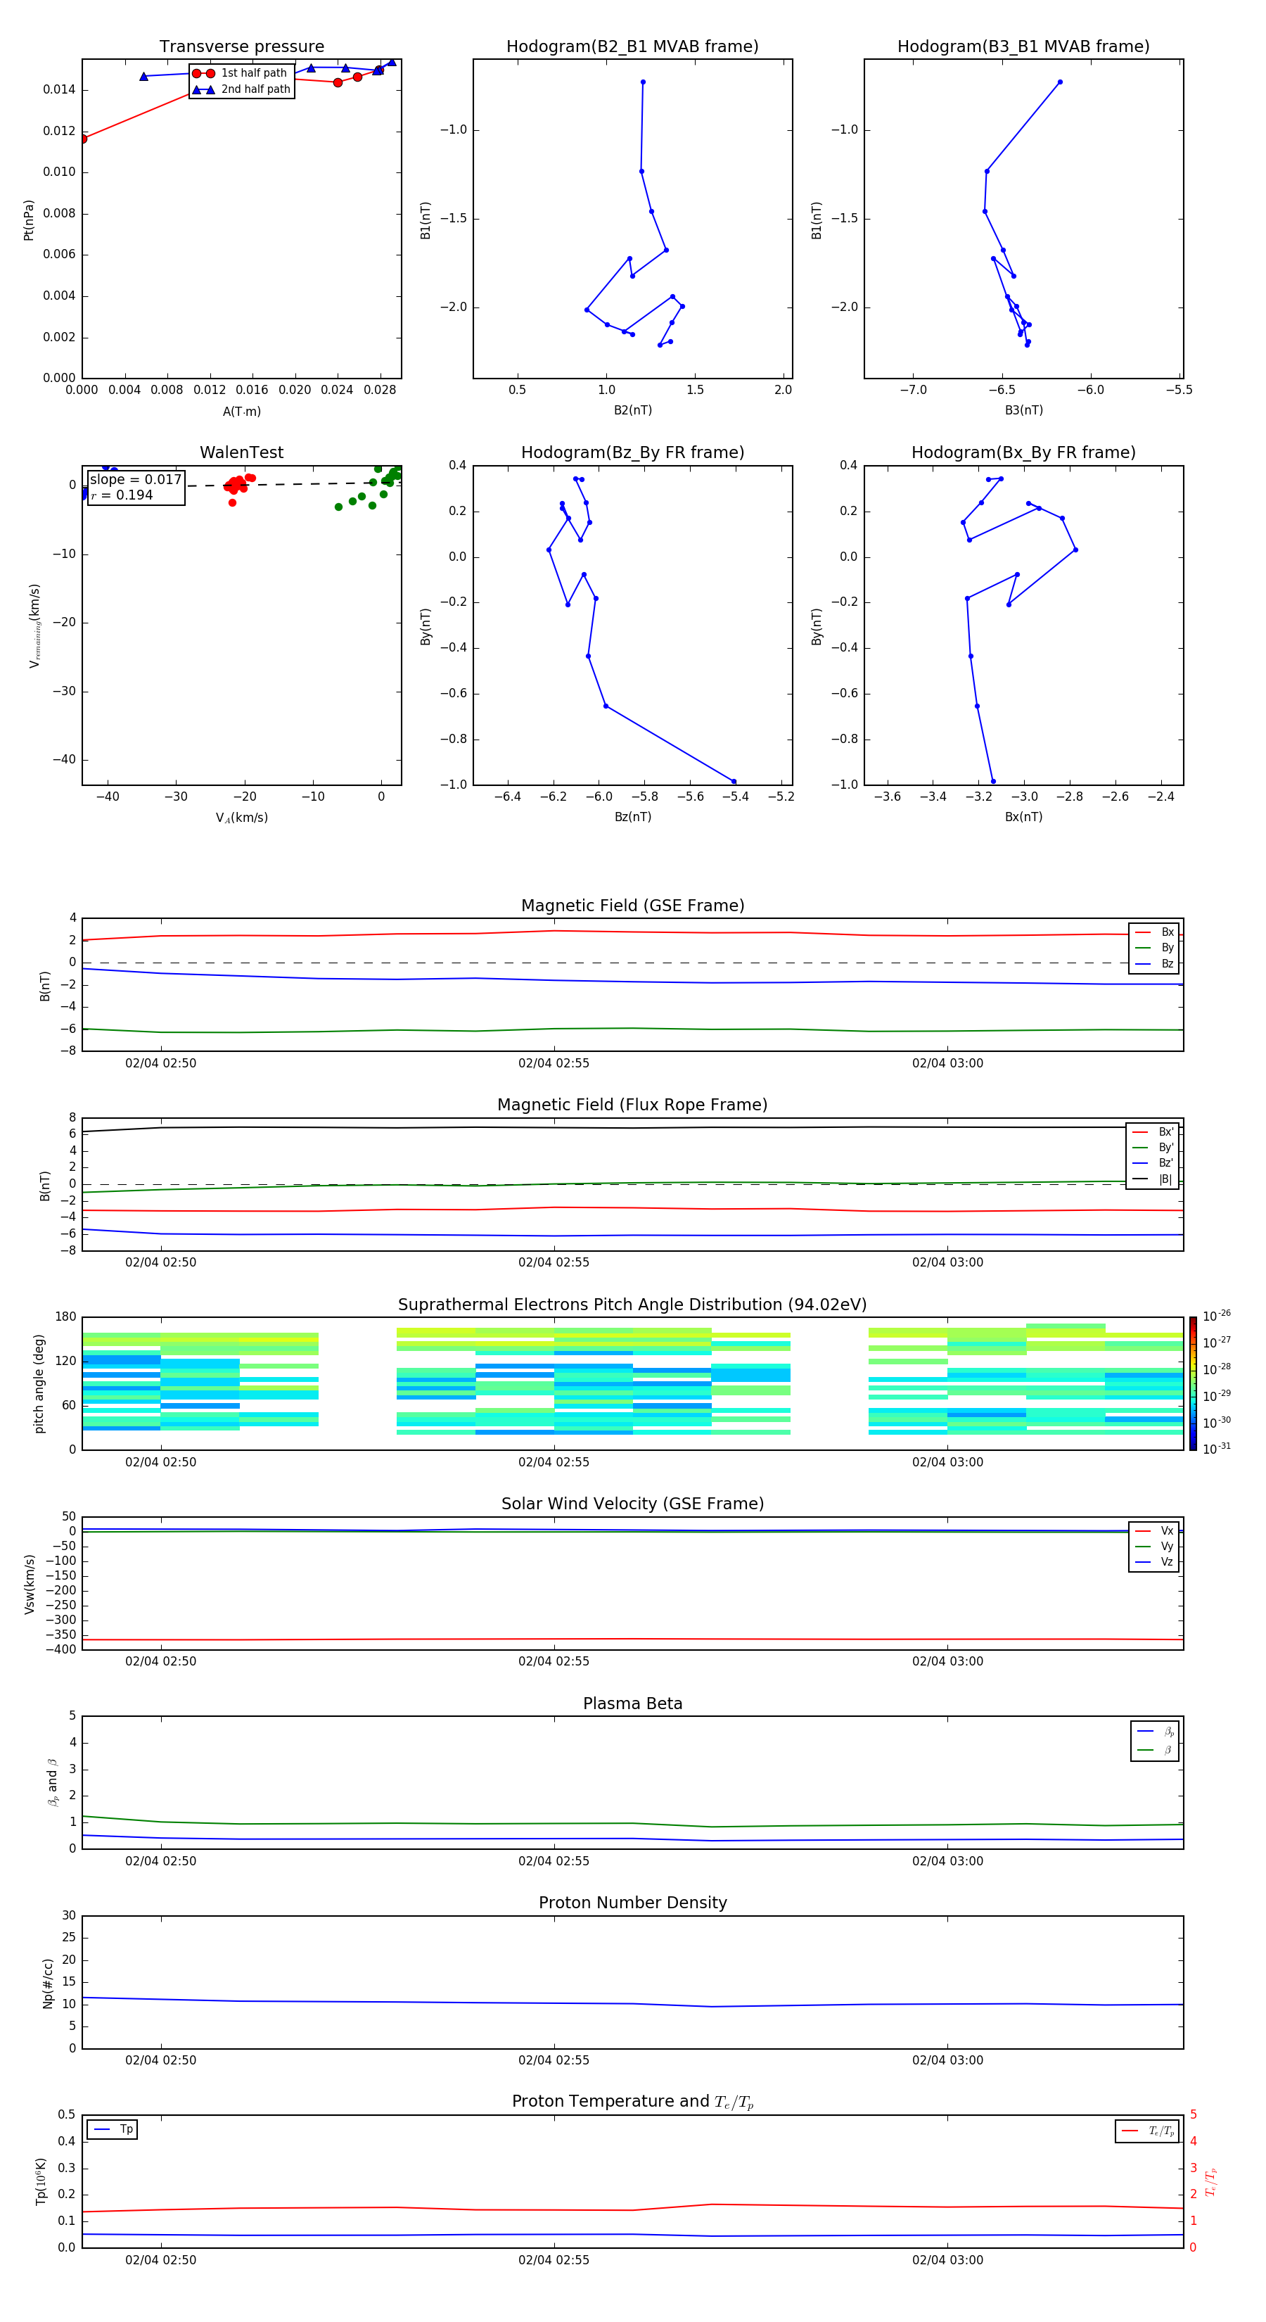Select 'Bx' in the GSE magnetic field legend

[1154, 932]
